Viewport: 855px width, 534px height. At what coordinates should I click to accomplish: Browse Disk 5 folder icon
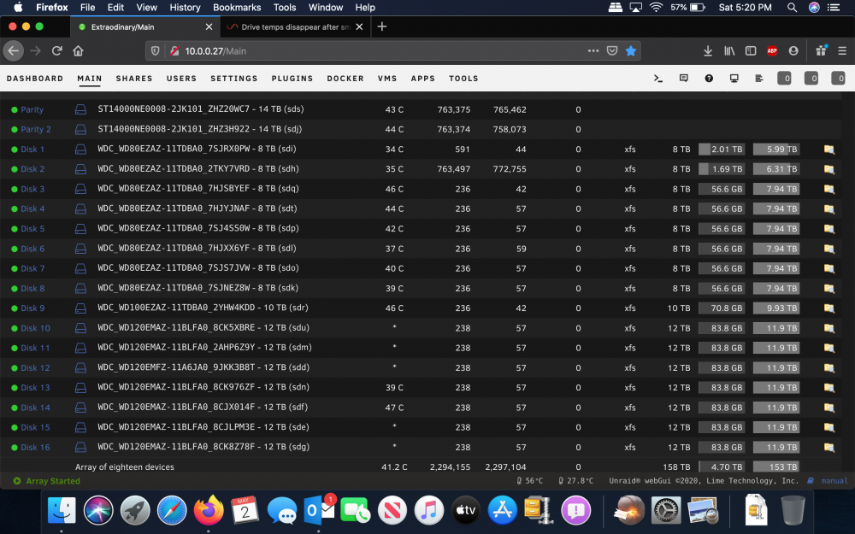[x=828, y=229]
